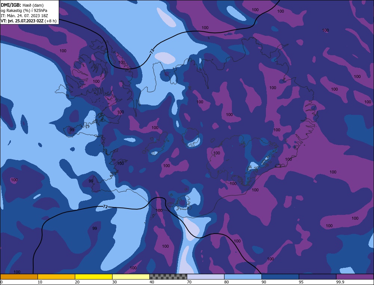Click the legend scale label "90"
Image resolution: width=374 pixels, height=285 pixels.
pos(264,282)
